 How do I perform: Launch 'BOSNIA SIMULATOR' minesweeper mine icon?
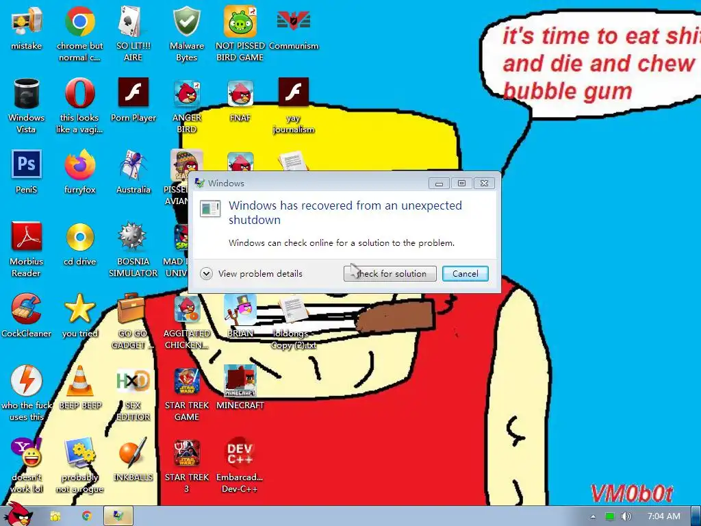[x=132, y=236]
